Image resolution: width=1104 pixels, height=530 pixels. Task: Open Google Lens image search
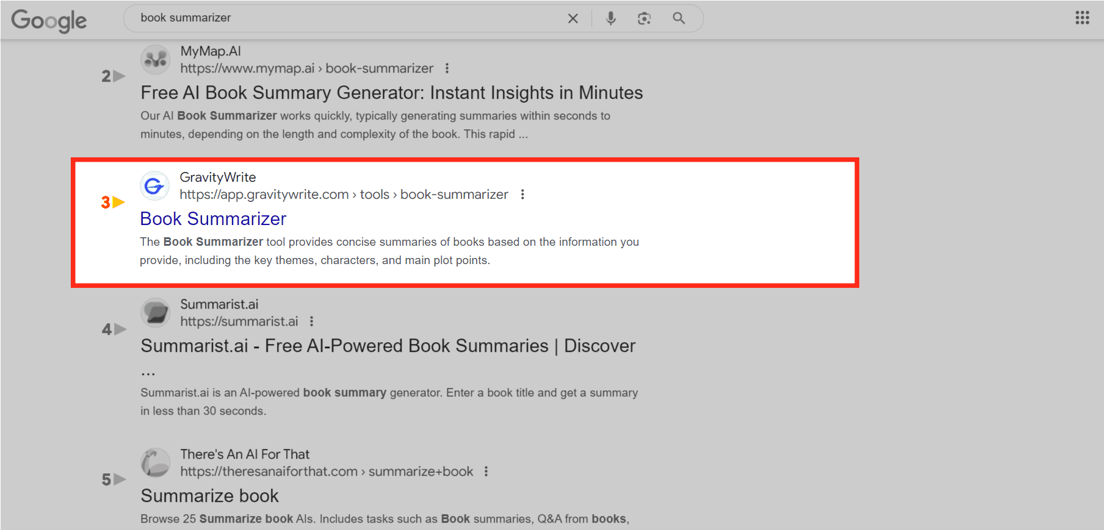(x=644, y=18)
